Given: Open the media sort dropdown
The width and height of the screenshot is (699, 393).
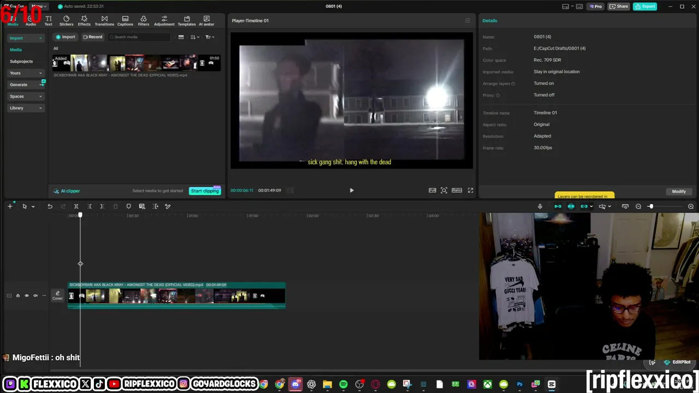Looking at the screenshot, I should click(194, 37).
